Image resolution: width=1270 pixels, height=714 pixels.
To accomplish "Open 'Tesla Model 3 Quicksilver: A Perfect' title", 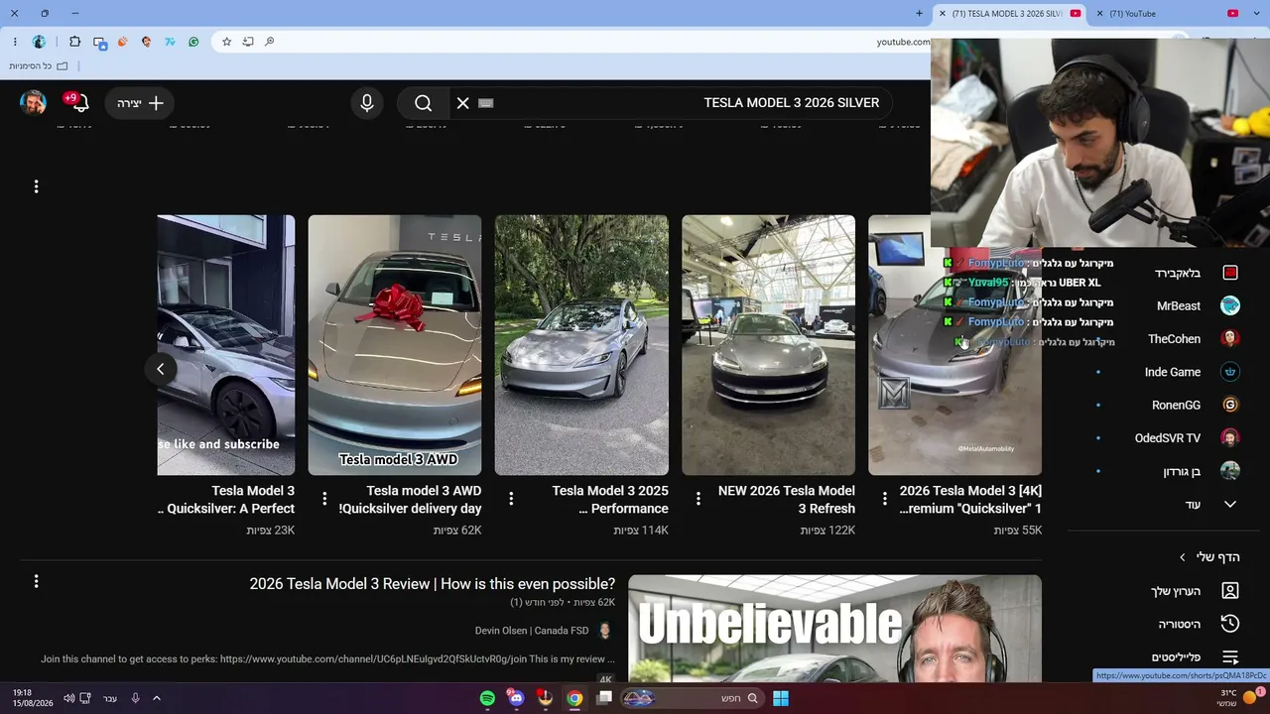I will 227,500.
